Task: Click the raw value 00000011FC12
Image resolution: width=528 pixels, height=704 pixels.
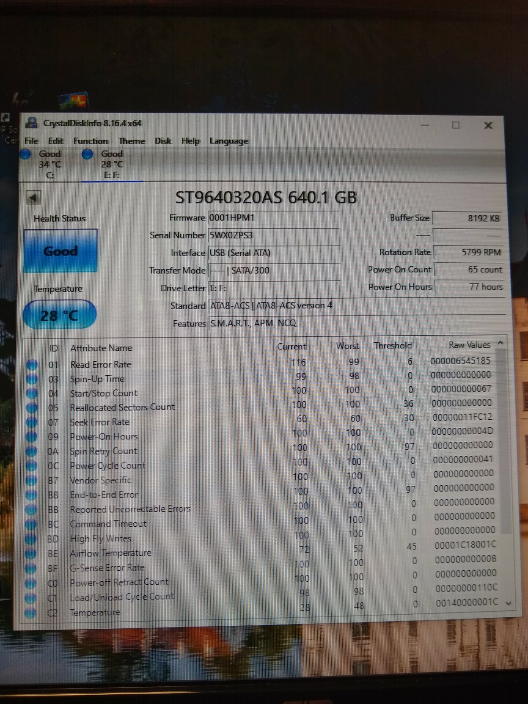Action: click(462, 417)
